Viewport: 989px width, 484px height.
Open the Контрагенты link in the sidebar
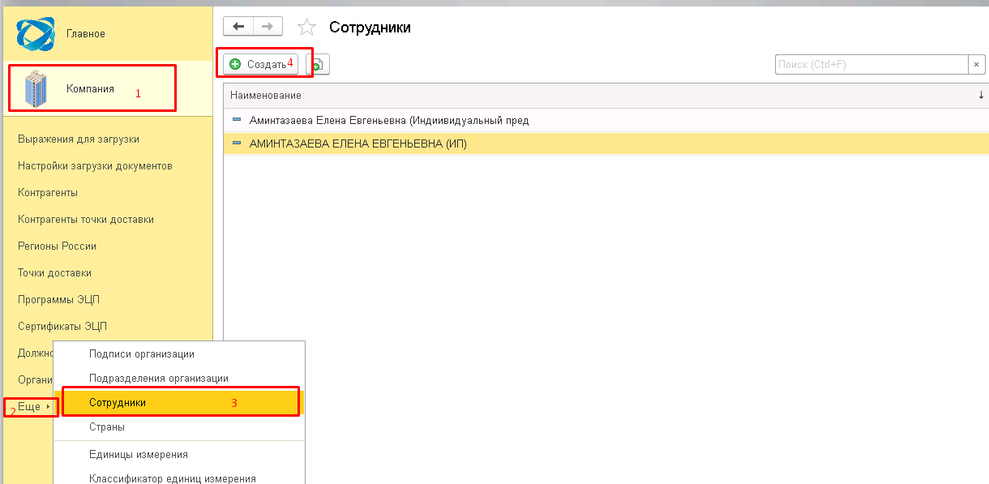(48, 193)
